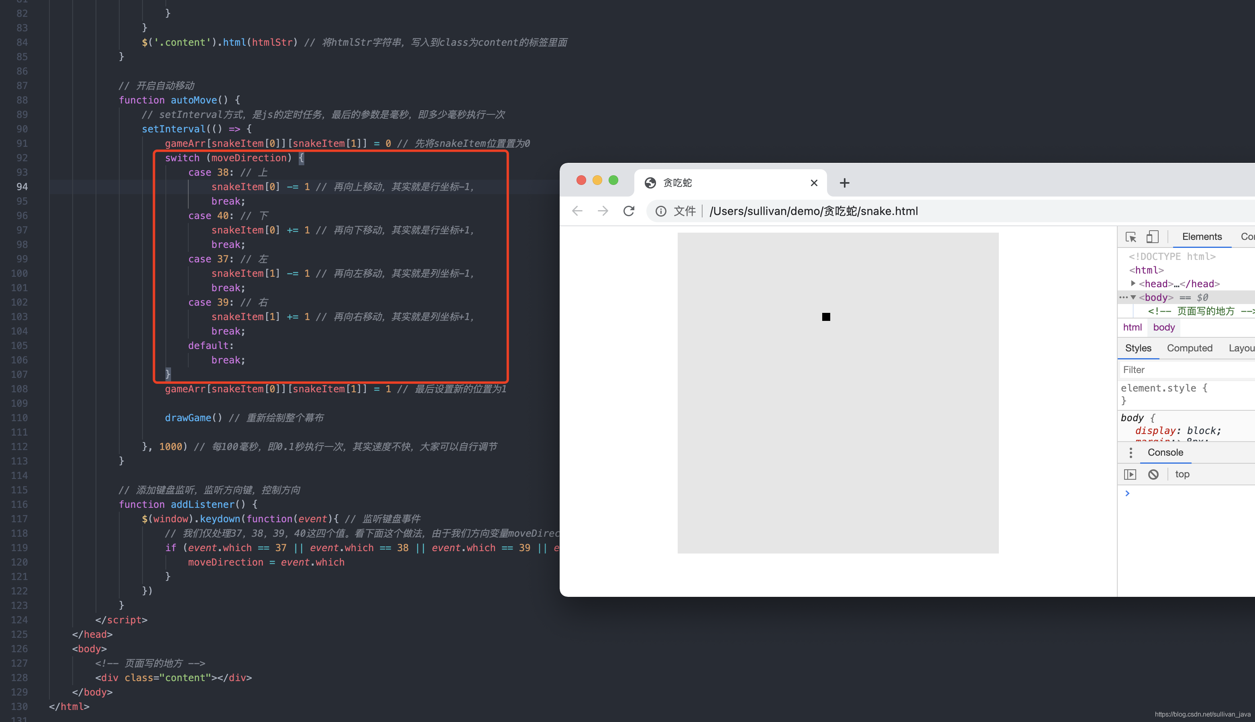
Task: Click the ellipsis beside the body node
Action: pyautogui.click(x=1123, y=298)
